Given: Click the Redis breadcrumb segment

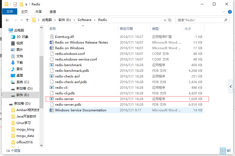Looking at the screenshot, I should click(103, 20).
